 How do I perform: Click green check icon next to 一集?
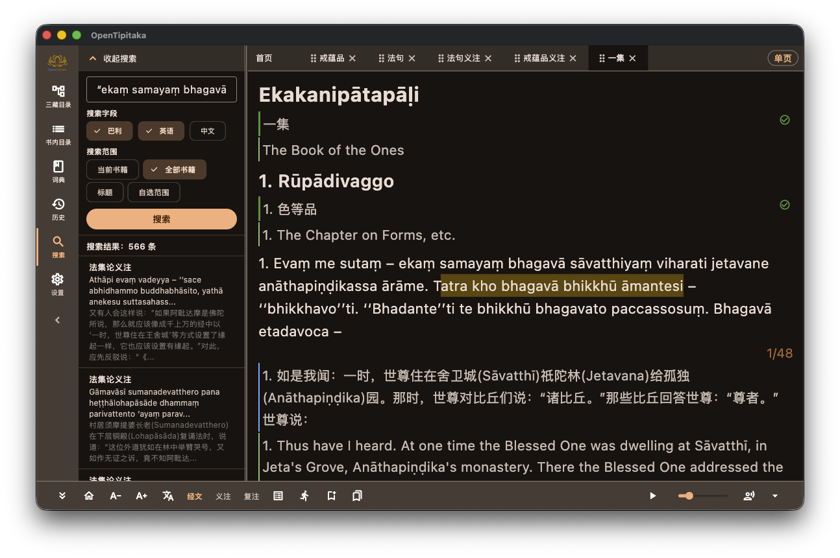(785, 120)
